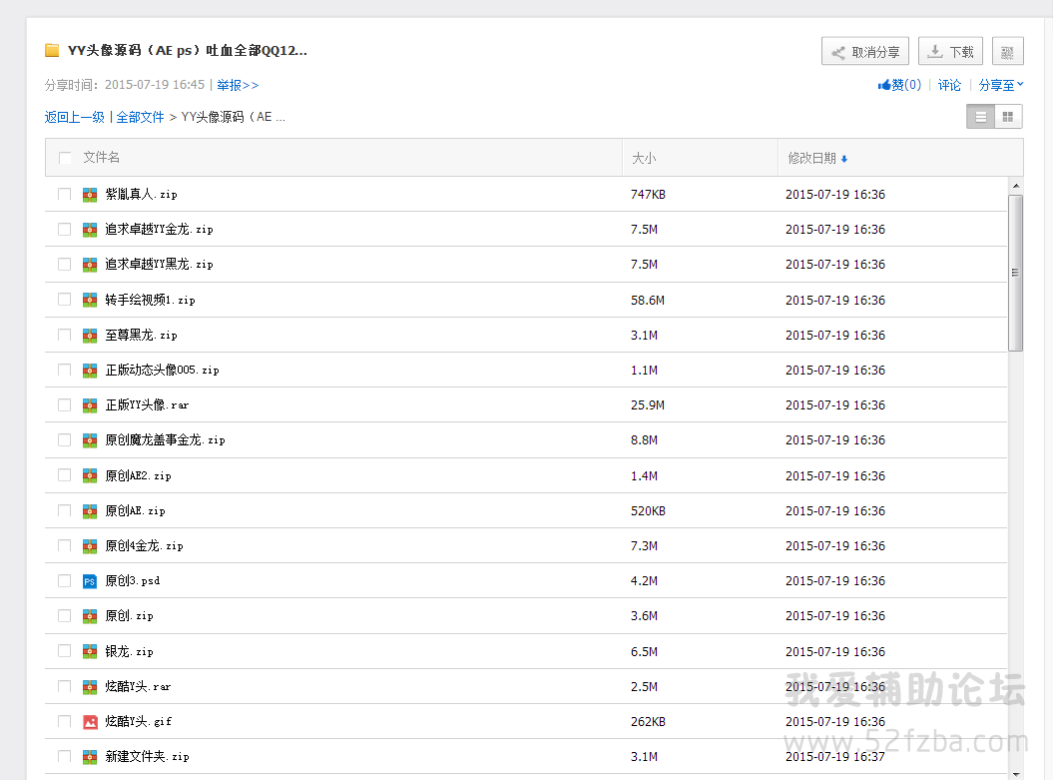
Task: Sort files by 文件名 column header
Action: tap(102, 157)
